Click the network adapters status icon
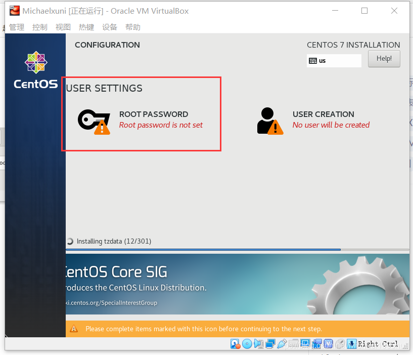This screenshot has height=355, width=413. pos(270,344)
